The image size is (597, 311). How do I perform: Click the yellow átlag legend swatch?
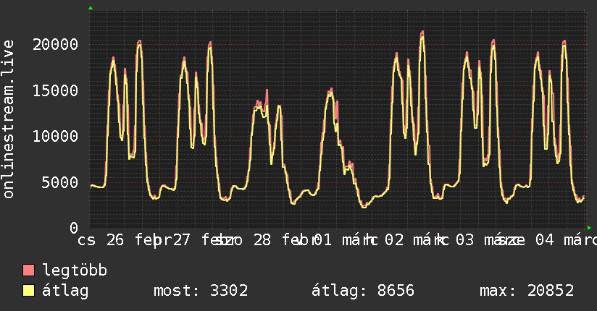pyautogui.click(x=29, y=291)
